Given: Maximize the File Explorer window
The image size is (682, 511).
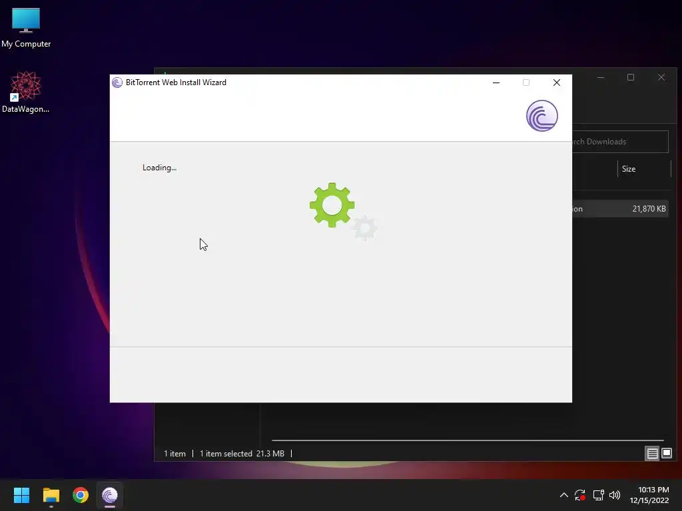Looking at the screenshot, I should [631, 77].
